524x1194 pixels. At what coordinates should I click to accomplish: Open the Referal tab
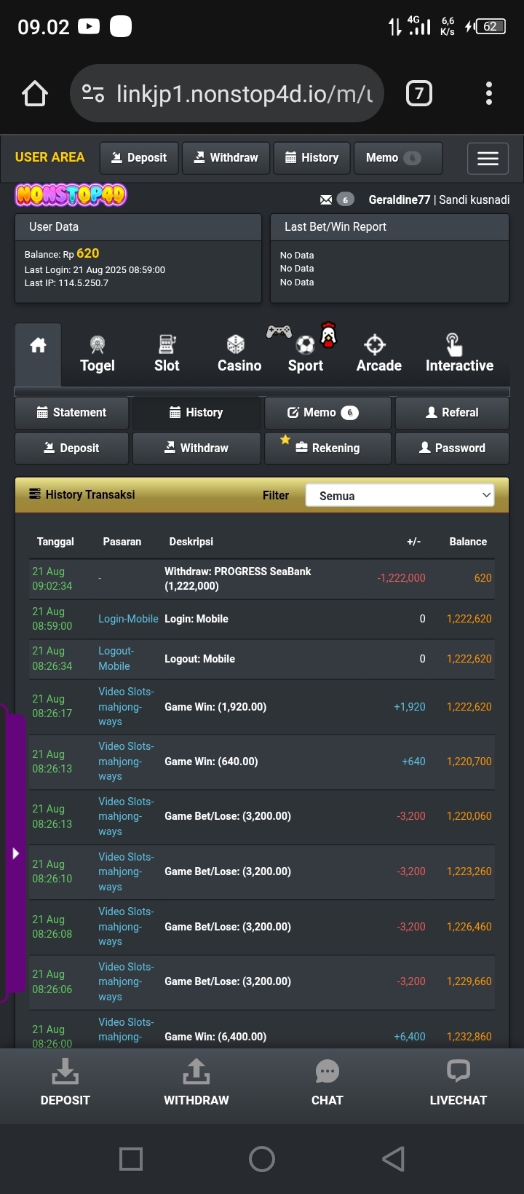coord(452,413)
